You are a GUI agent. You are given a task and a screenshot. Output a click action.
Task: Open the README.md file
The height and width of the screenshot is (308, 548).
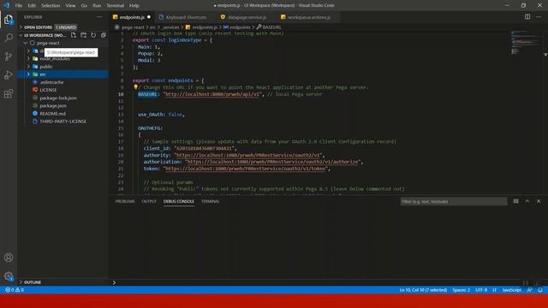52,114
